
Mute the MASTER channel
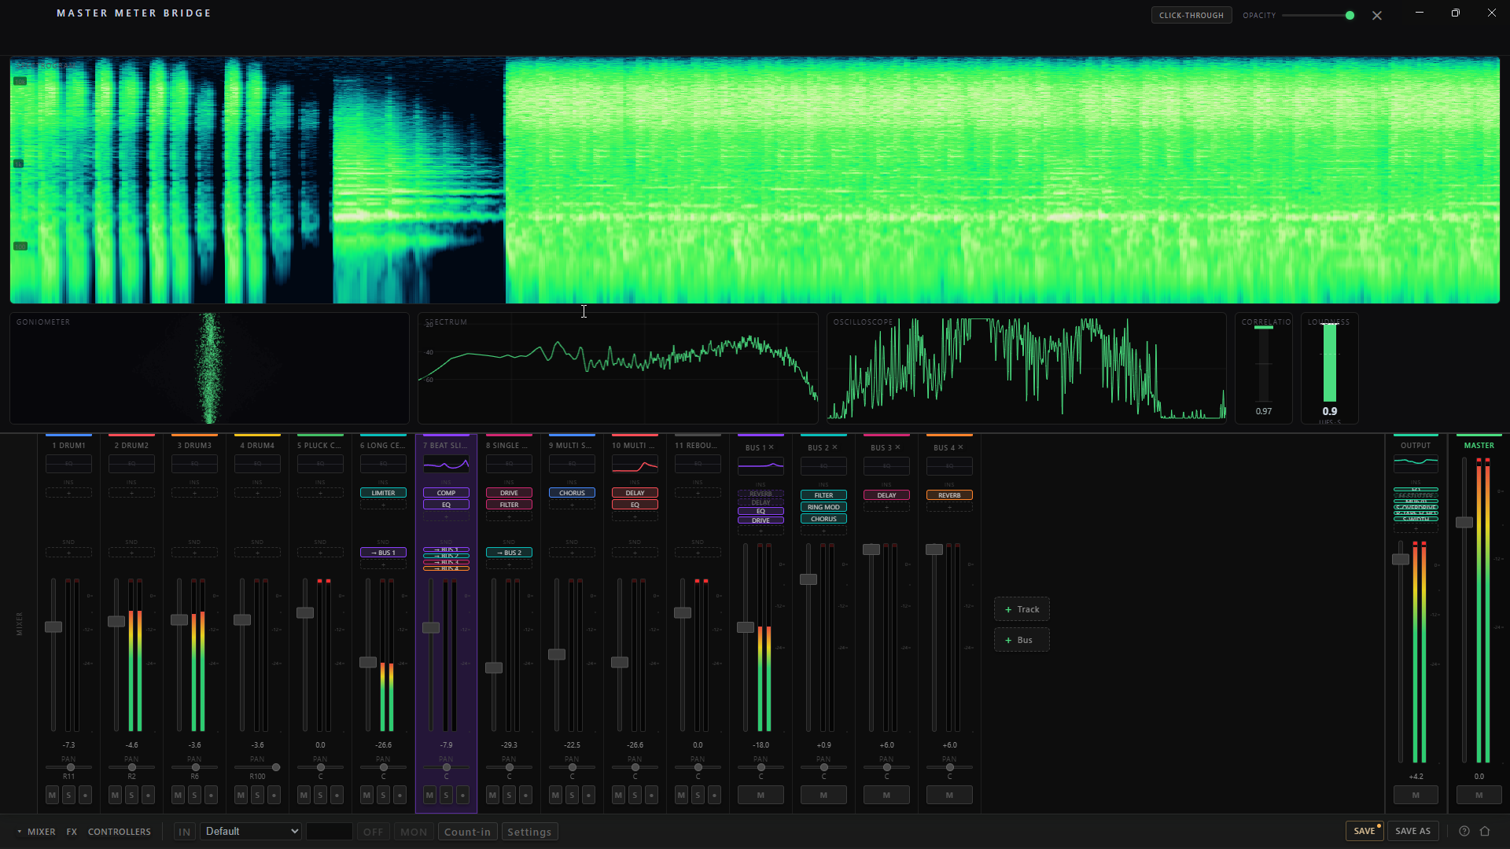pos(1479,795)
